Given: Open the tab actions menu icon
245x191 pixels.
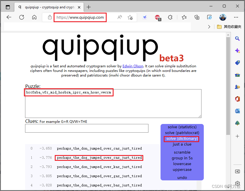Looking at the screenshot, I should (8, 7).
